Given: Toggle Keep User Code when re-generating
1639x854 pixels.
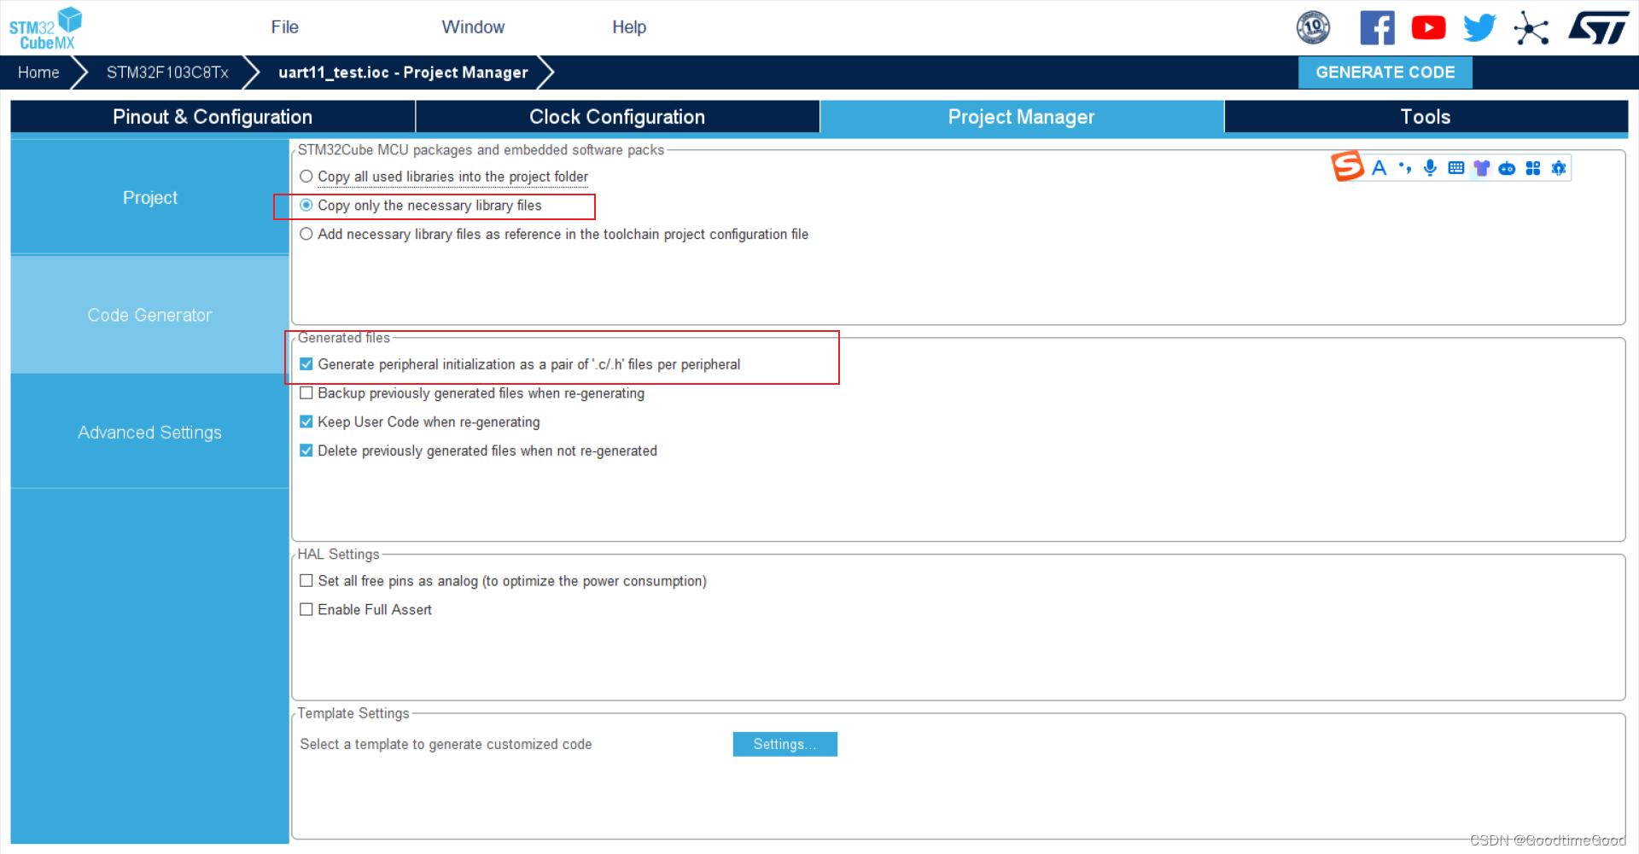Looking at the screenshot, I should pos(306,422).
